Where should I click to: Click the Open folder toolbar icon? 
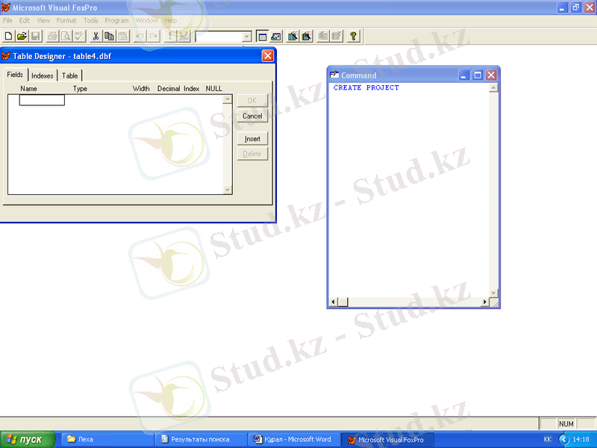pyautogui.click(x=22, y=36)
